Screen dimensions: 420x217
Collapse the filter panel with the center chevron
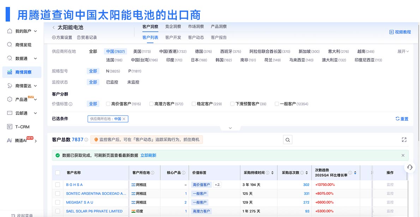coord(230,128)
